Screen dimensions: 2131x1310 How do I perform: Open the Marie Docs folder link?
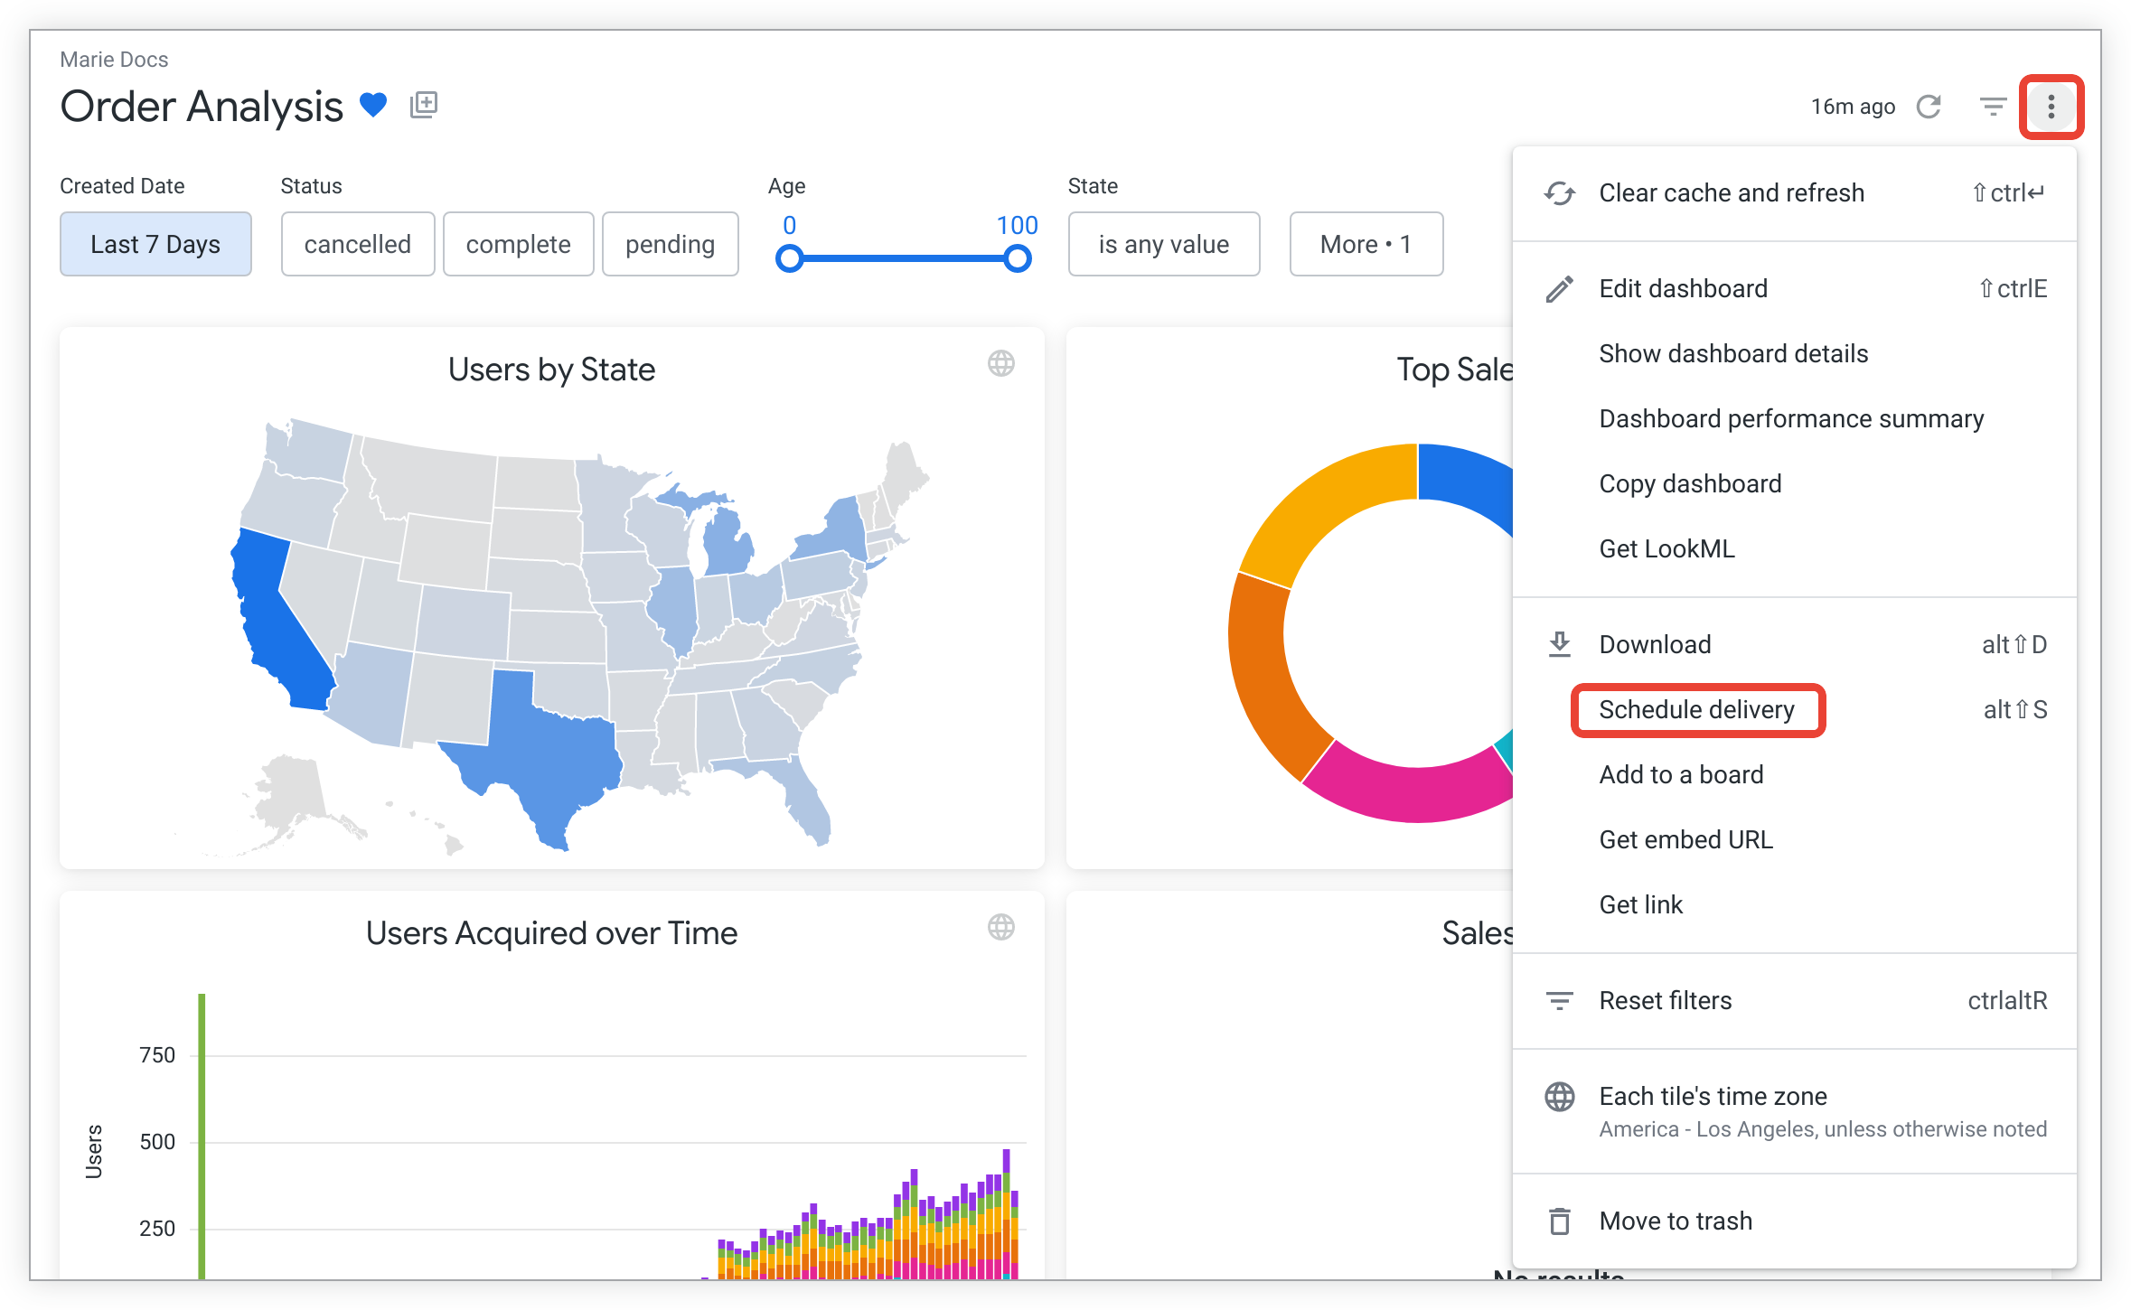(114, 60)
